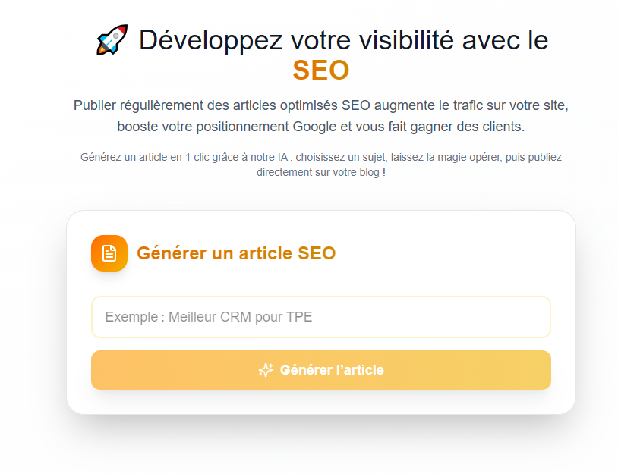Click the rocket emoji in the headline

[x=112, y=39]
